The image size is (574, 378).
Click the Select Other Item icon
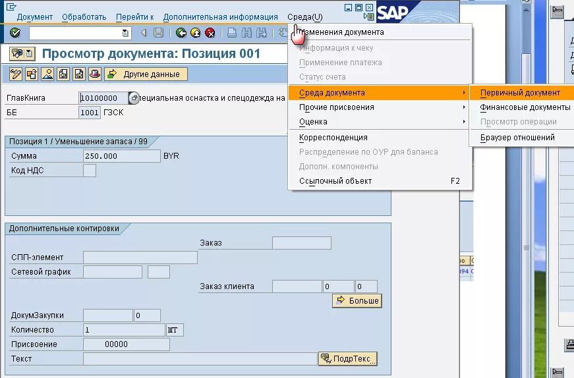[x=32, y=74]
